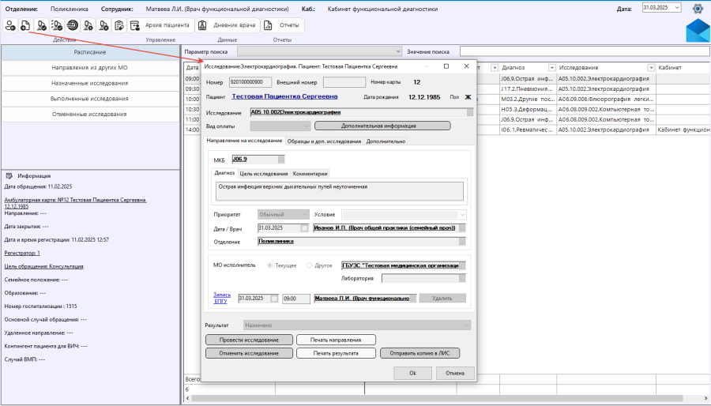This screenshot has width=711, height=406.
Task: Click Дополнительная информация button
Action: [382, 126]
